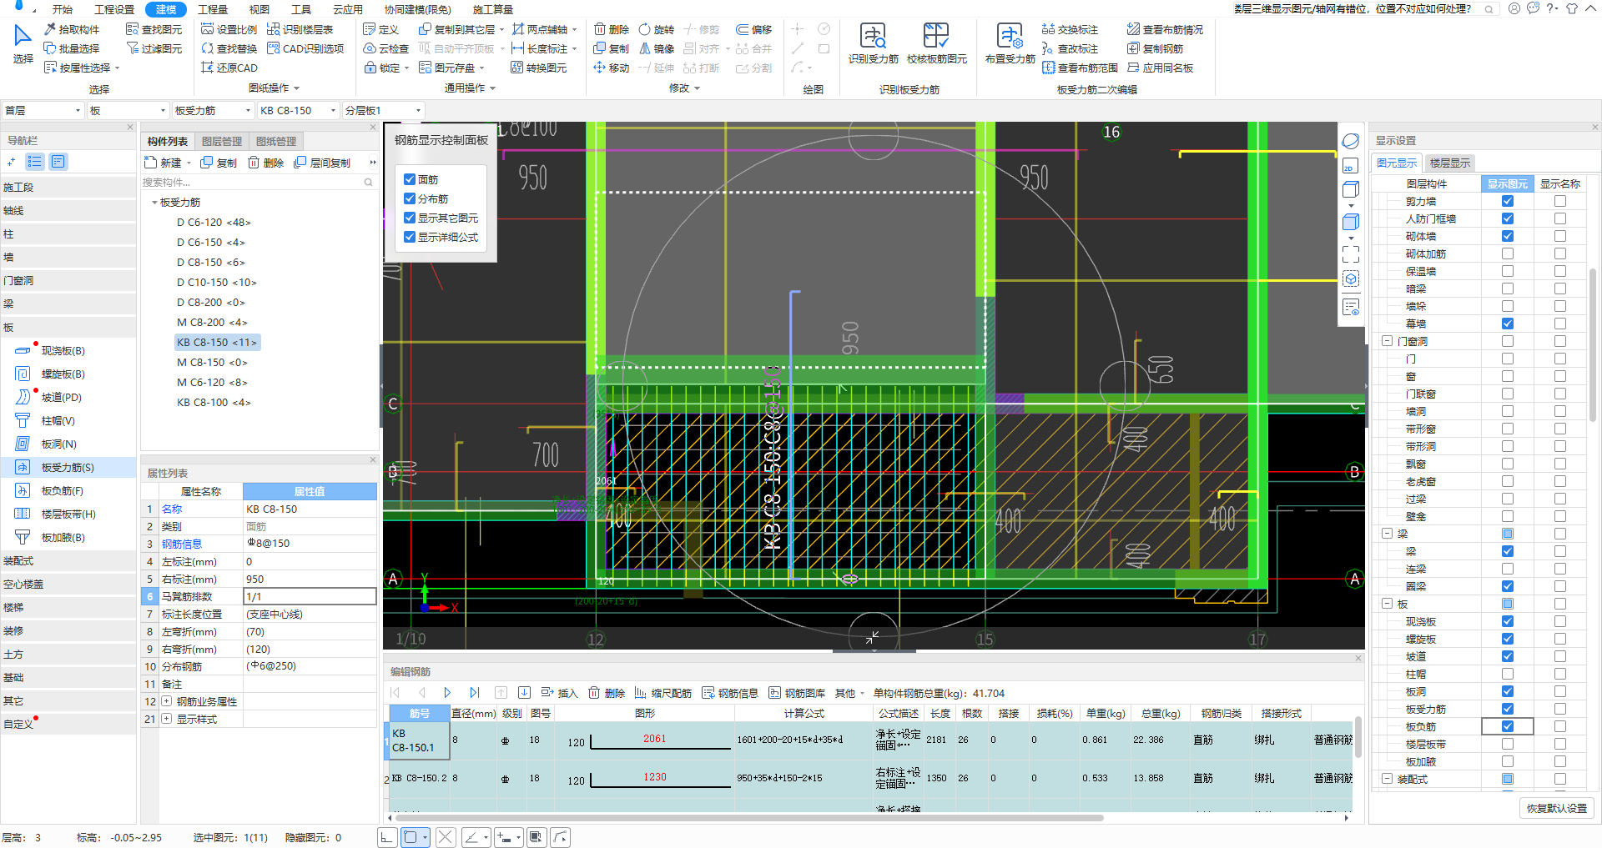Click 新建 in component list
Screen dimensions: 1602x848
click(164, 163)
